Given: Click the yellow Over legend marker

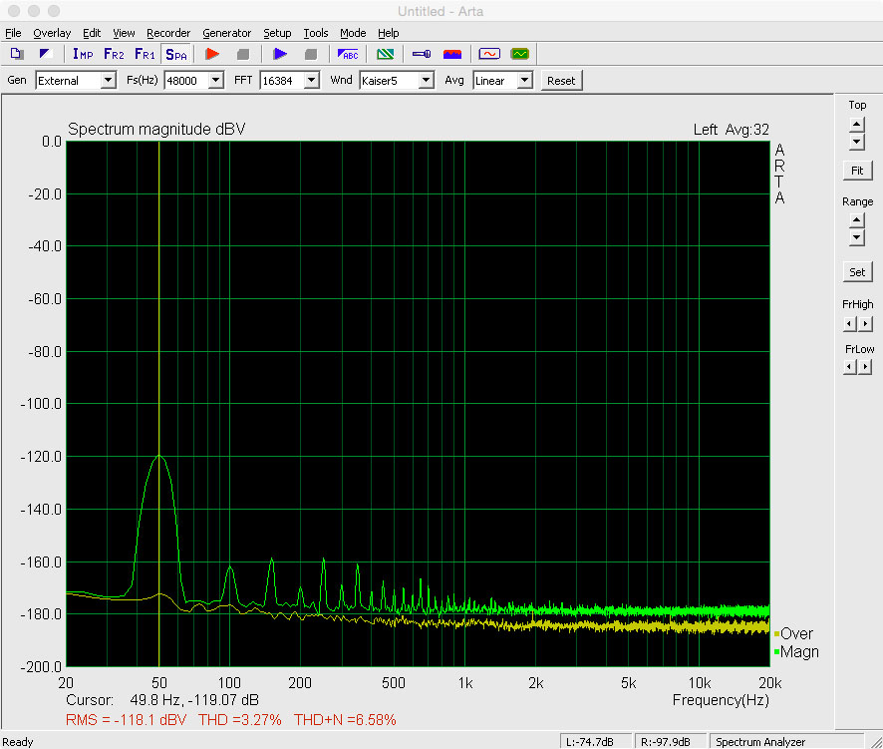Looking at the screenshot, I should [777, 634].
